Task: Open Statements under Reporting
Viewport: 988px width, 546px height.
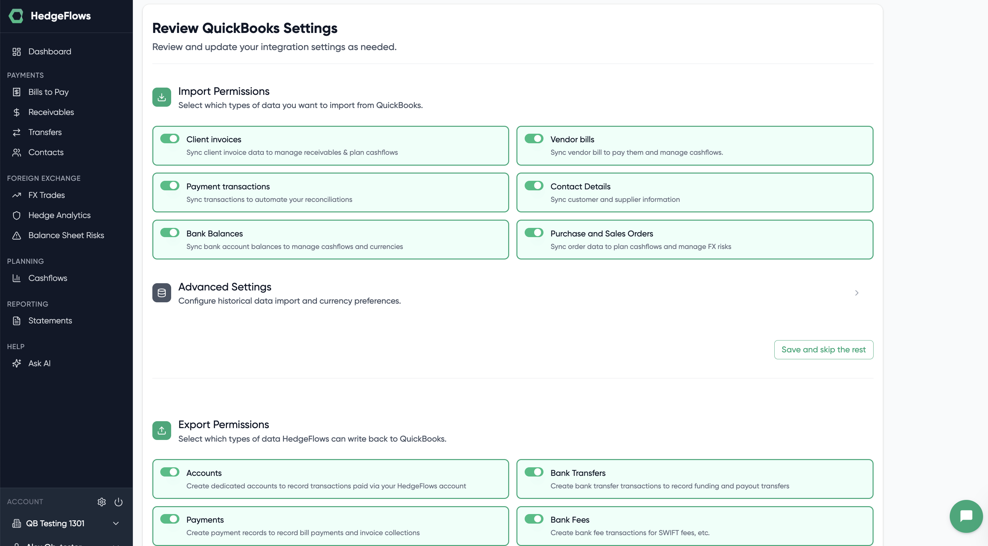Action: pos(50,320)
